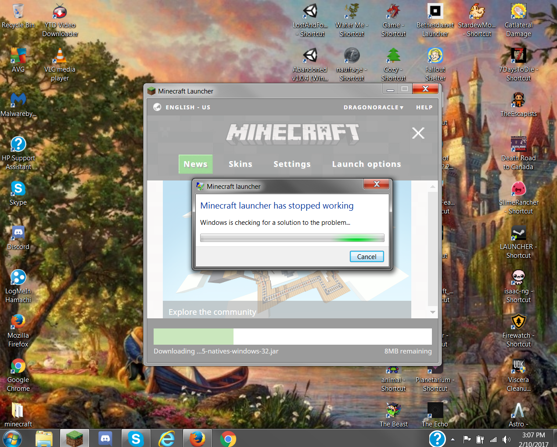
Task: Open Cozy shortcut icon
Action: click(x=393, y=65)
